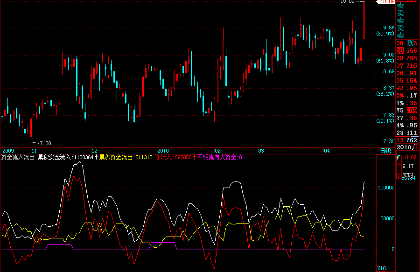Screen dimensions: 420x272
Task: Click the 9.02 (61.8%) price axis label
Action: (x=385, y=58)
